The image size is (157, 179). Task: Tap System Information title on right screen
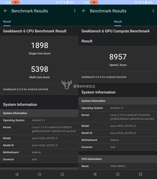tap(98, 92)
